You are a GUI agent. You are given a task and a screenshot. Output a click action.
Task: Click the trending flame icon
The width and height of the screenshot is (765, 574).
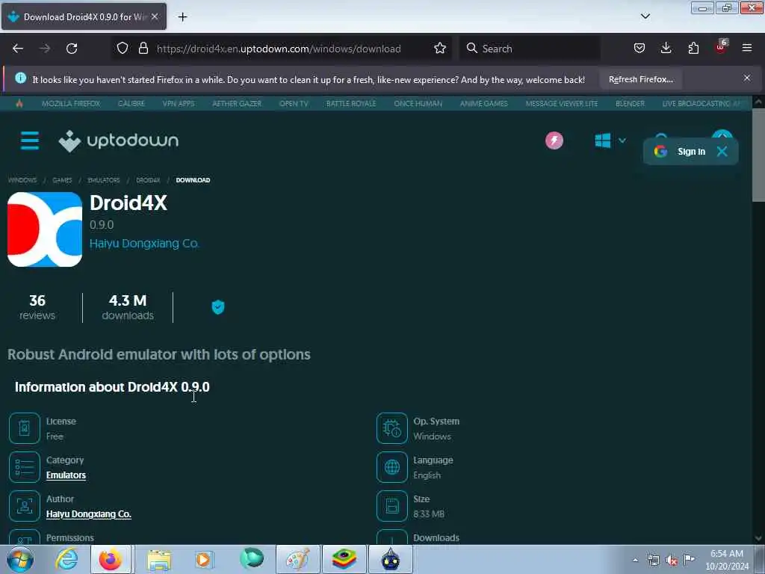pos(19,103)
